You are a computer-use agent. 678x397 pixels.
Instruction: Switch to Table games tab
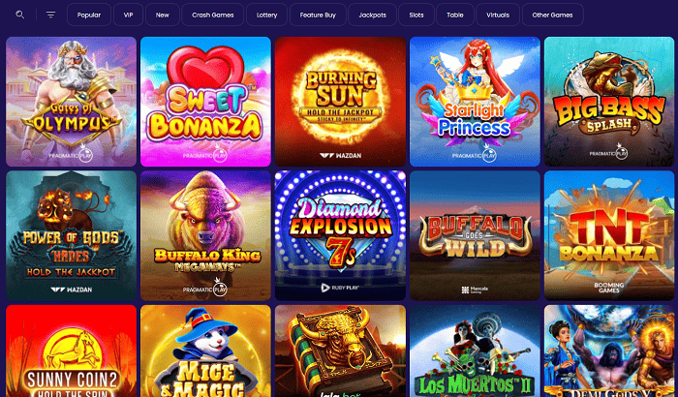click(455, 15)
